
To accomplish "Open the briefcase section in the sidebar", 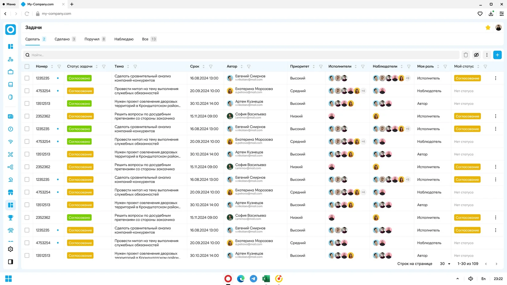I will click(11, 72).
